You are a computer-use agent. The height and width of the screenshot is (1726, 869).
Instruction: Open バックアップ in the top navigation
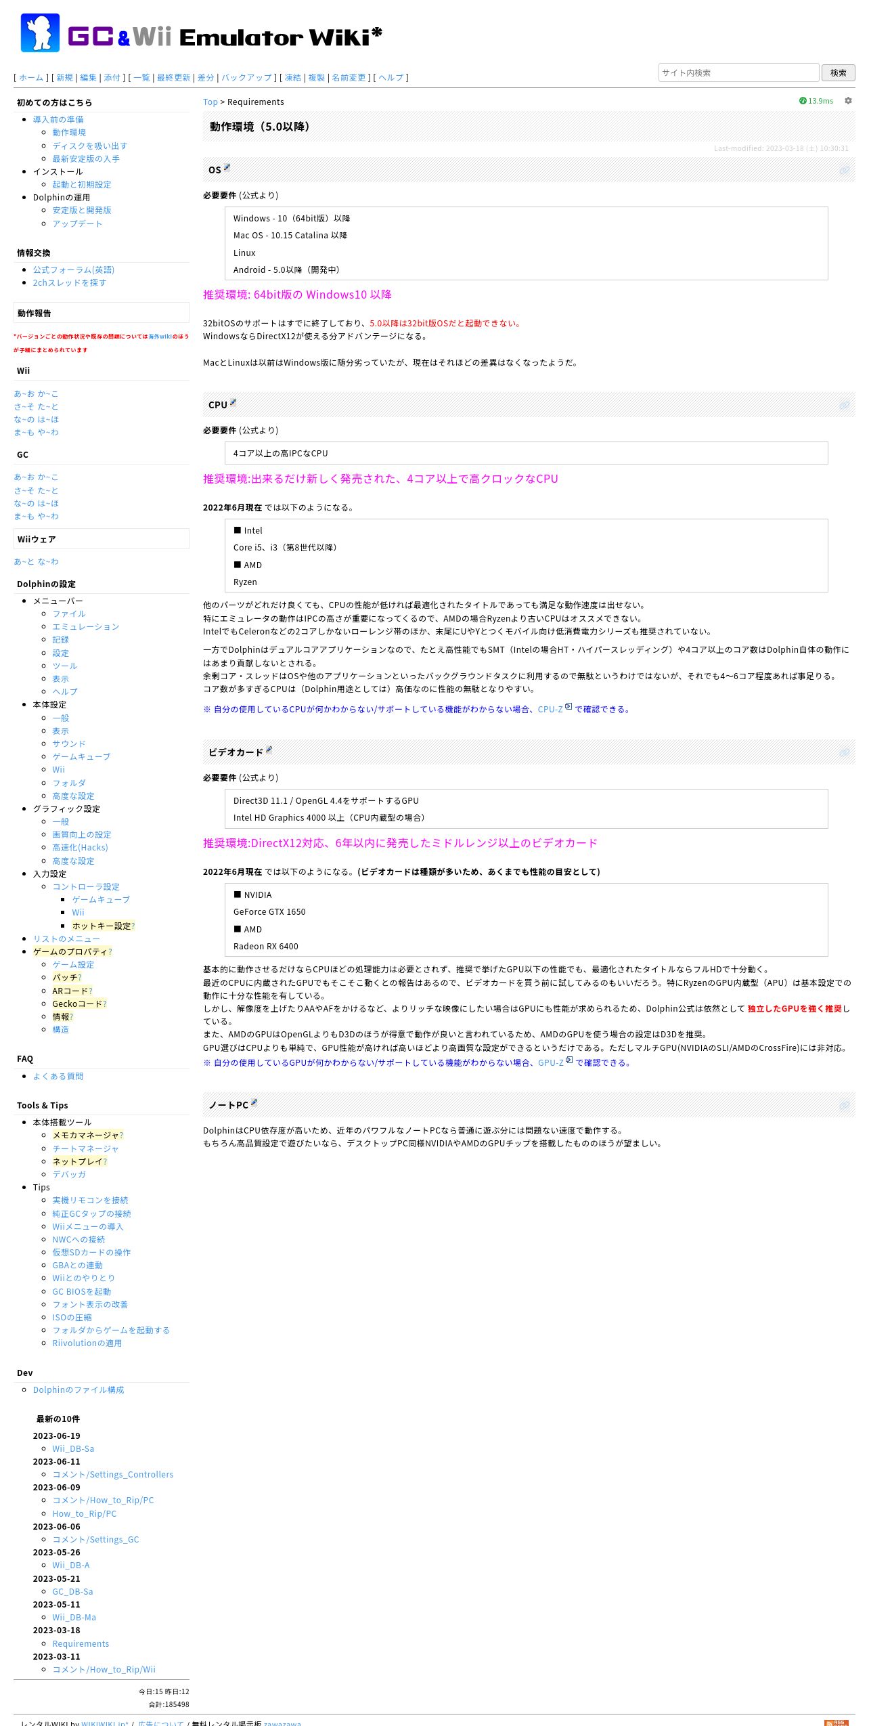[x=247, y=78]
